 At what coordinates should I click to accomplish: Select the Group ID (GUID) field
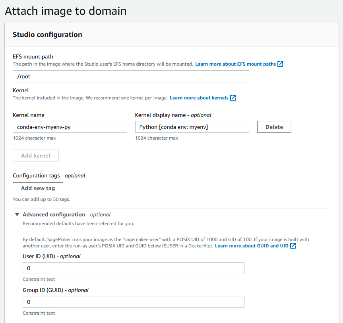click(x=134, y=302)
